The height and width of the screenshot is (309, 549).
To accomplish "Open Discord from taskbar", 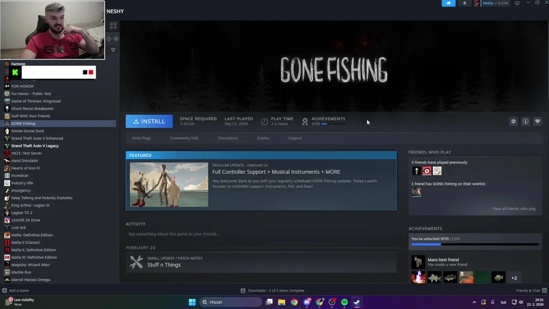I will 307,302.
